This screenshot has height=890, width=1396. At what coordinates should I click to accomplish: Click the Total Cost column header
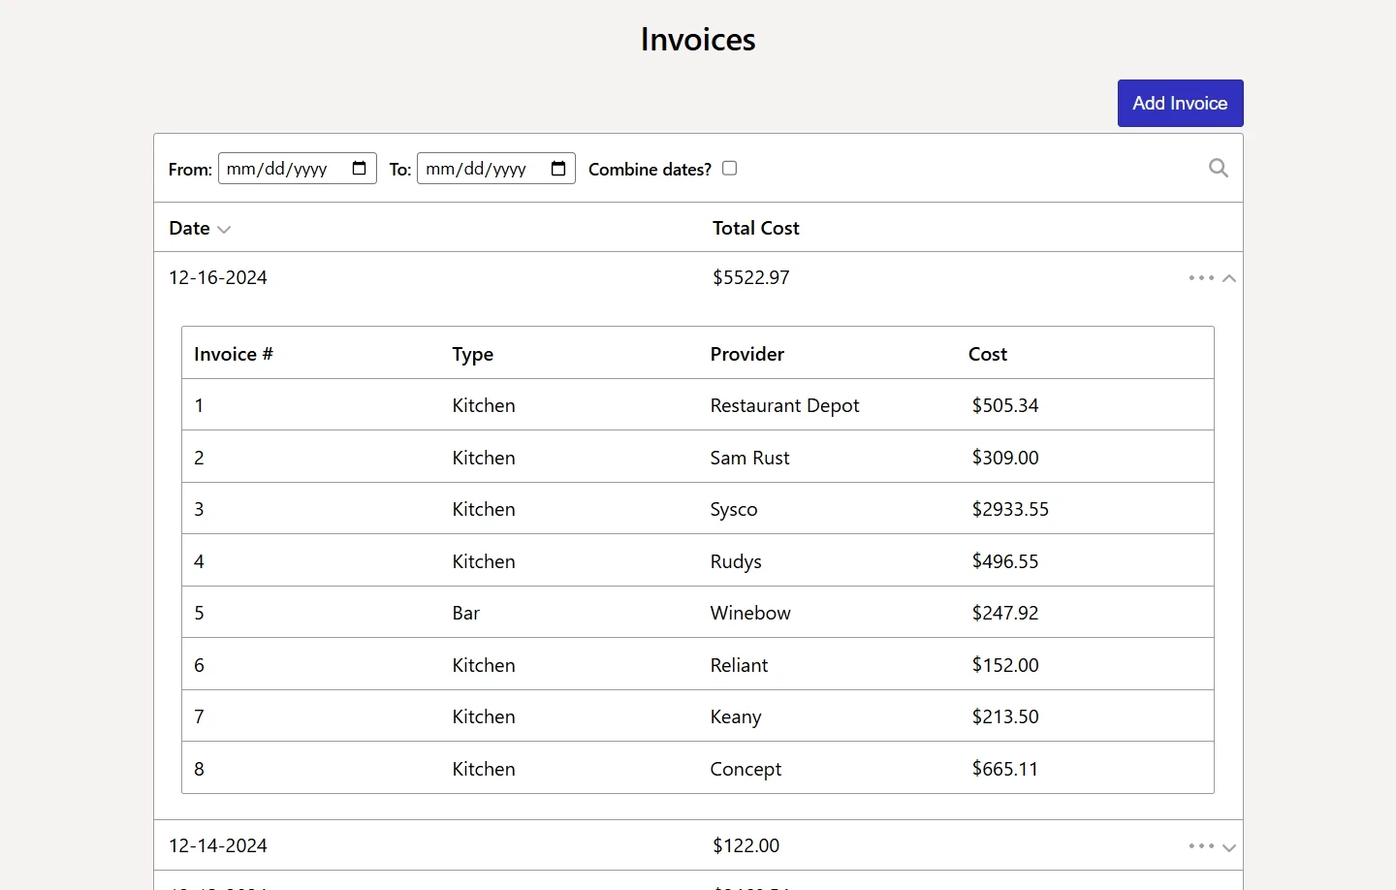point(755,228)
